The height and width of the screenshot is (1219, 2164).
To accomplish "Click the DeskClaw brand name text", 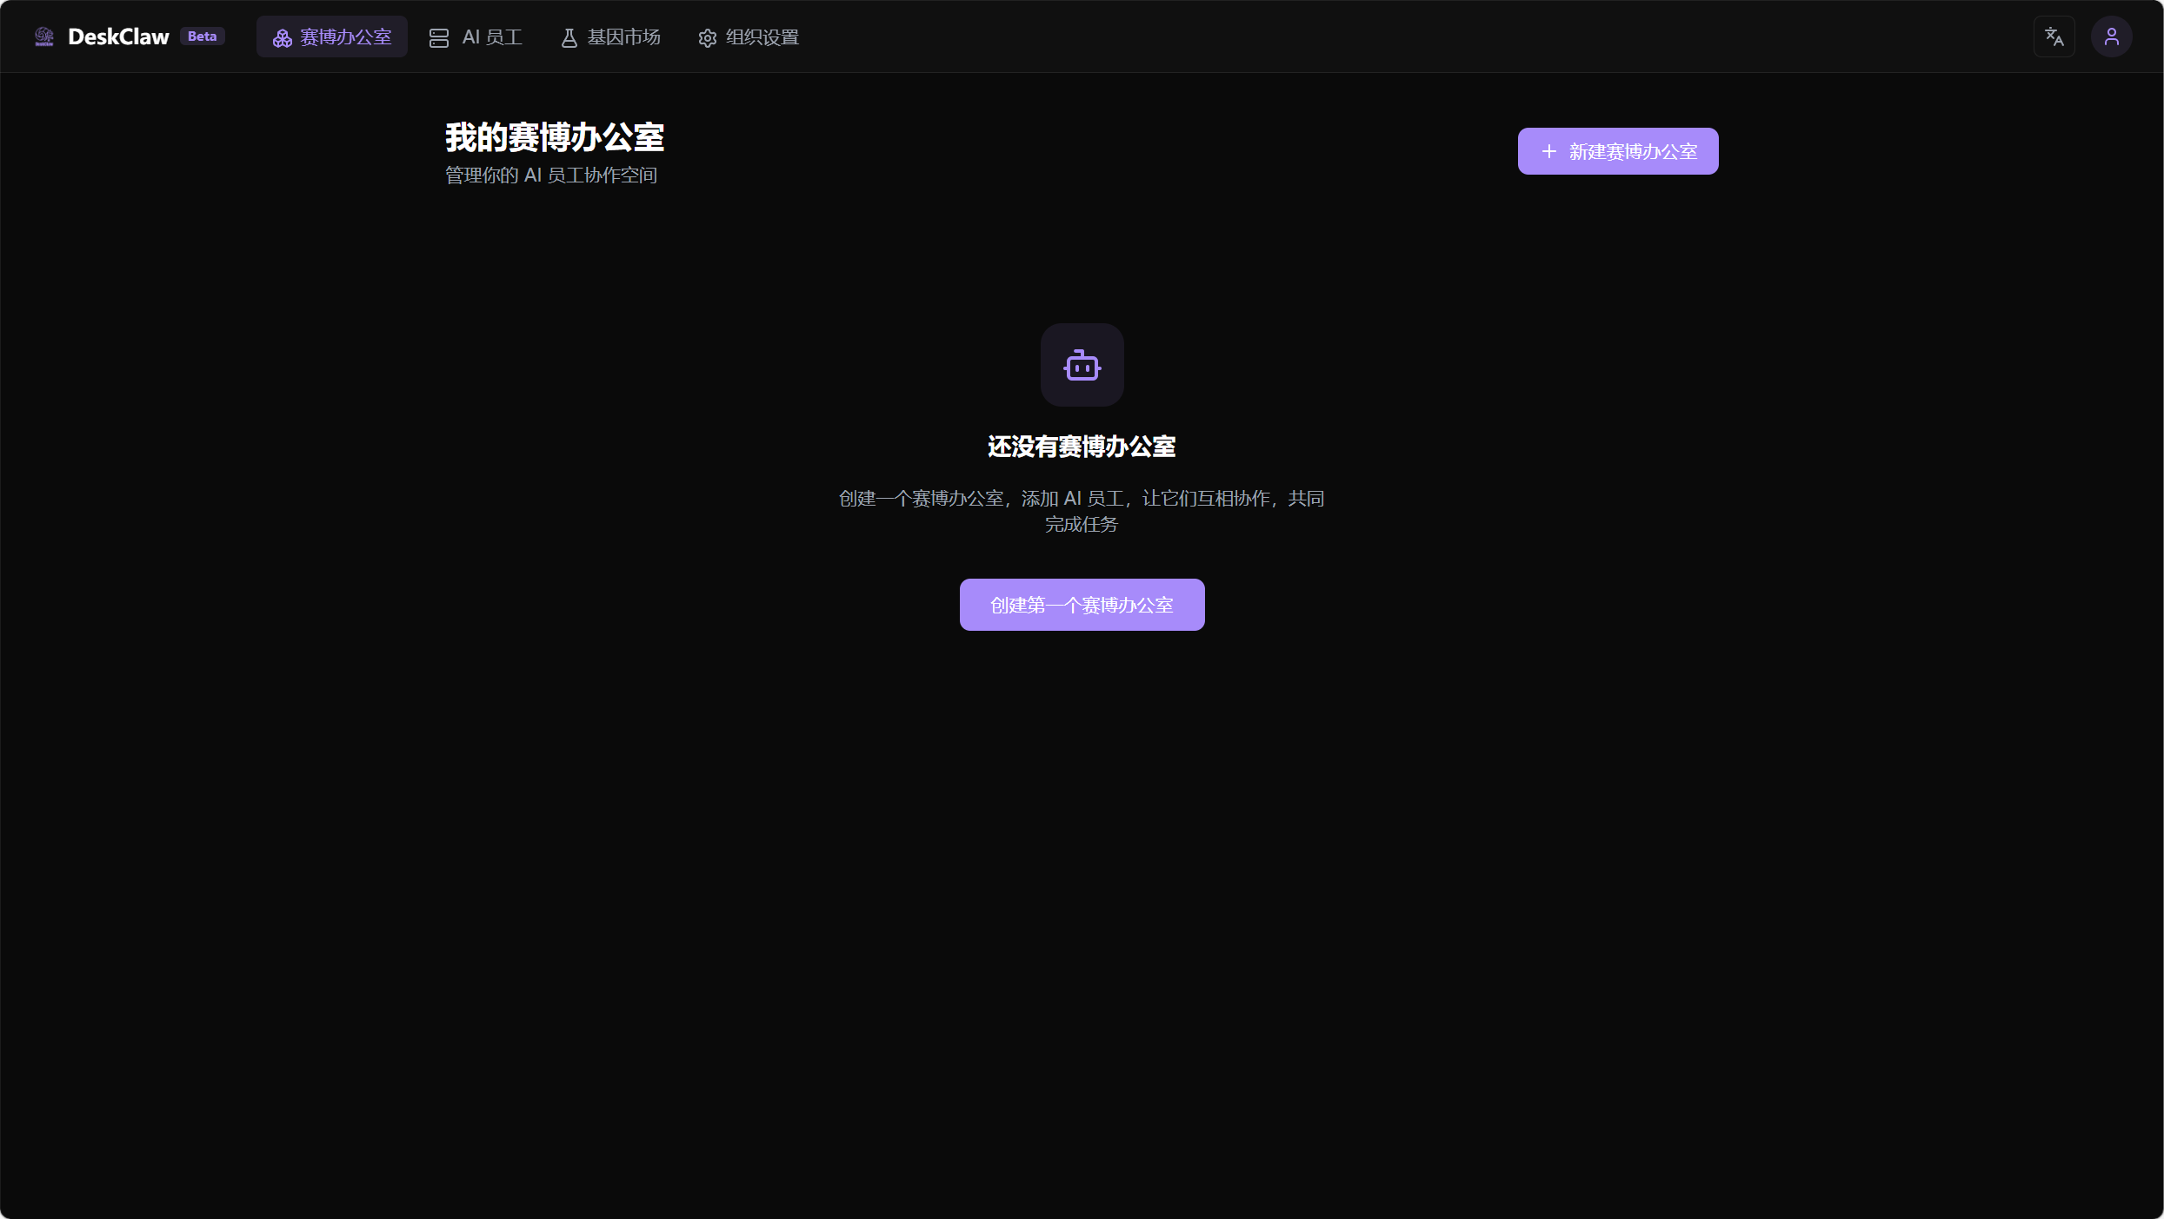I will pos(118,36).
